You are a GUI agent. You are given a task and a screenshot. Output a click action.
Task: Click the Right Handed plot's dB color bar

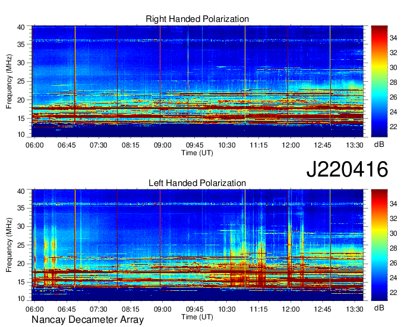pos(379,81)
